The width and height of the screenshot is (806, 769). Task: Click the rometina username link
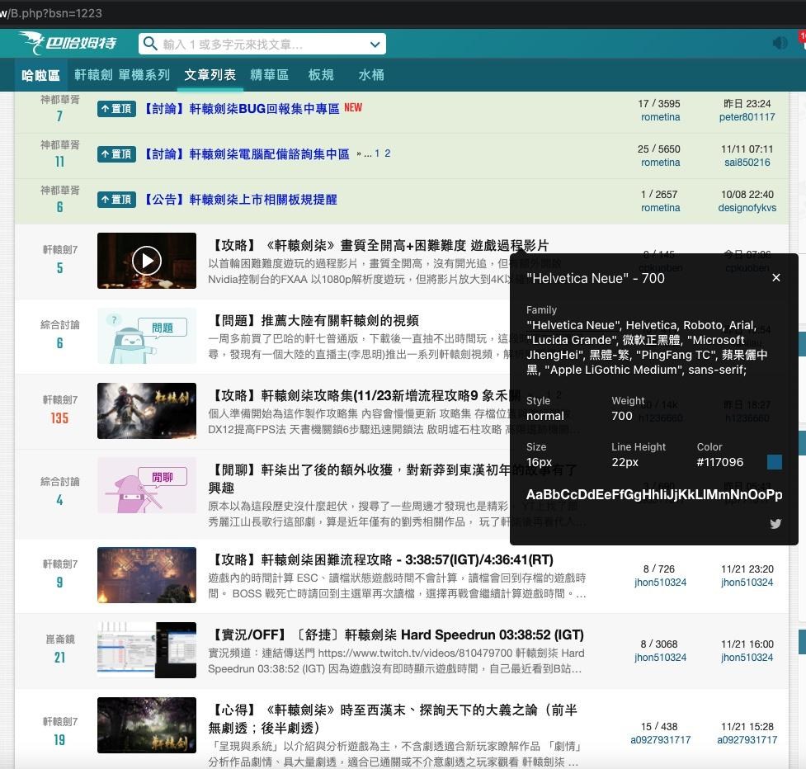[660, 116]
